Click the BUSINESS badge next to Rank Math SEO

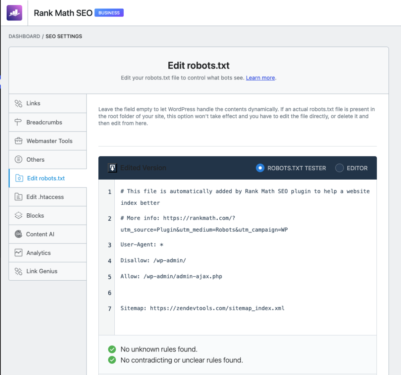pos(109,13)
